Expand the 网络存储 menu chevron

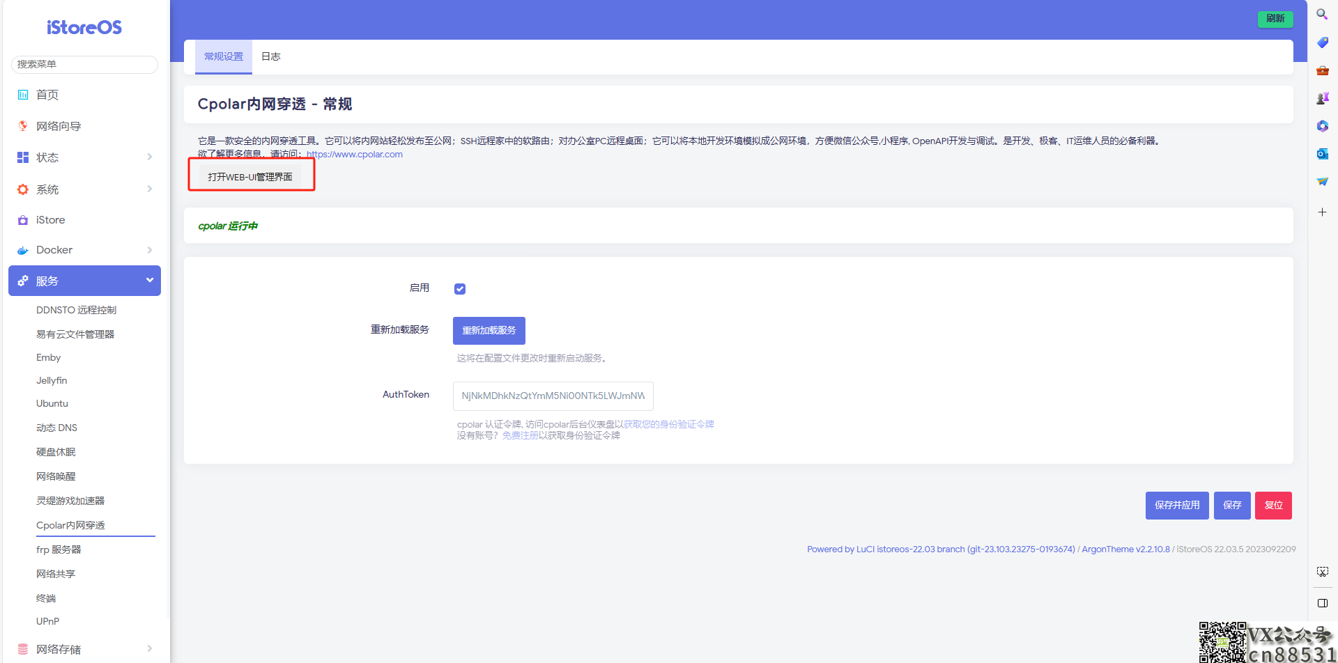point(150,648)
